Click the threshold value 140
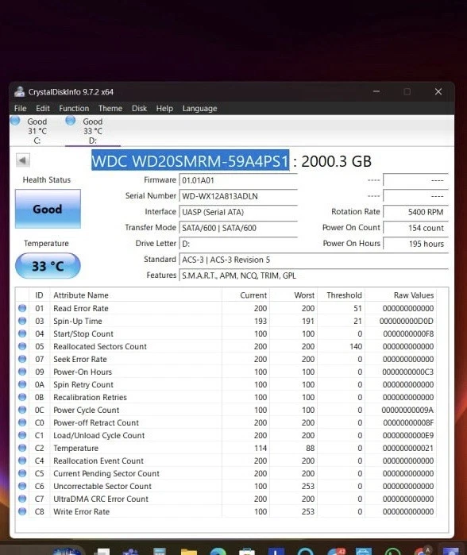This screenshot has width=467, height=555. point(356,346)
